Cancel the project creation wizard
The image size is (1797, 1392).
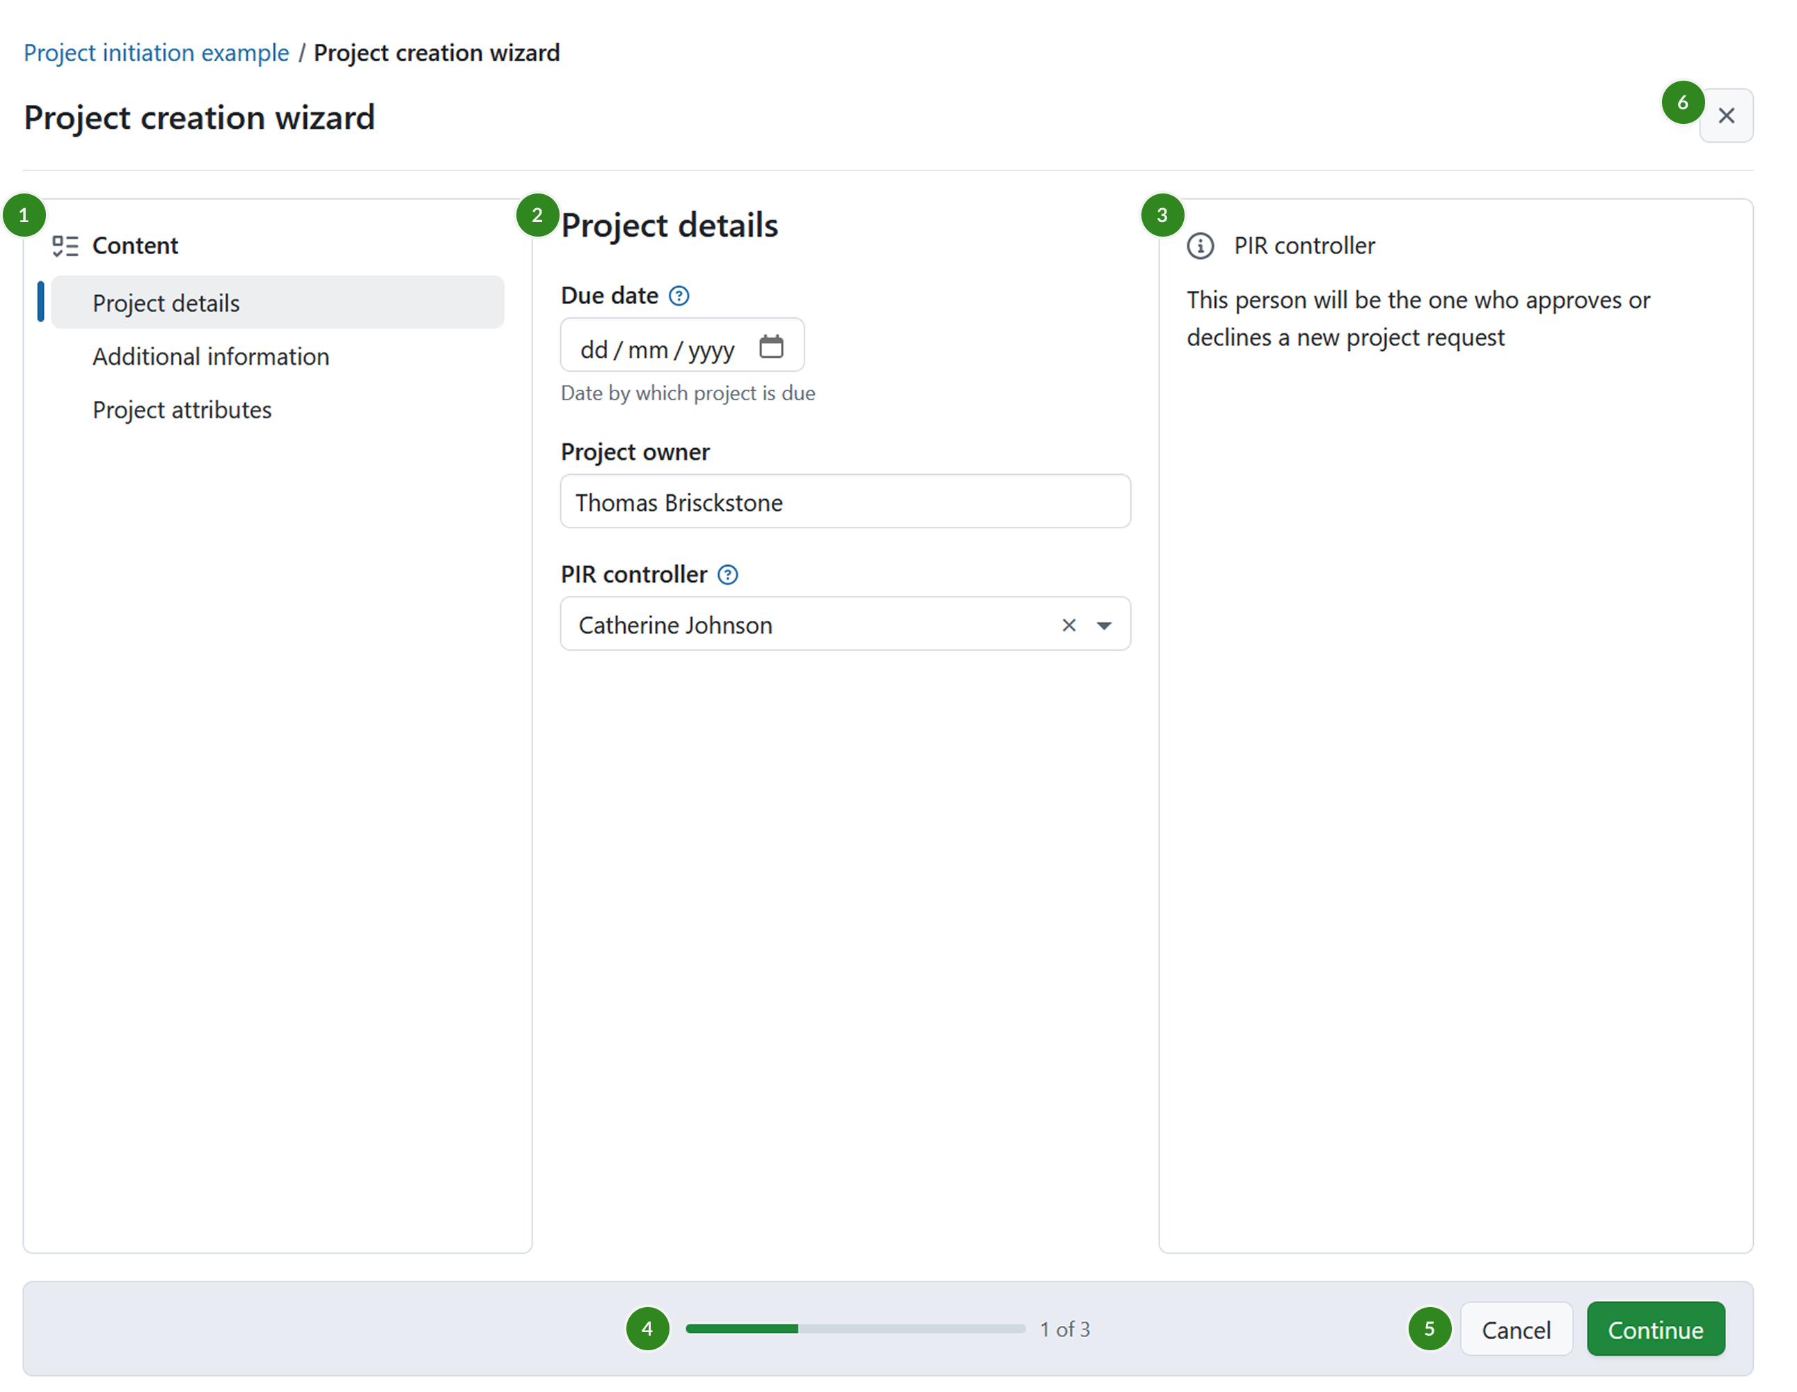[1516, 1328]
